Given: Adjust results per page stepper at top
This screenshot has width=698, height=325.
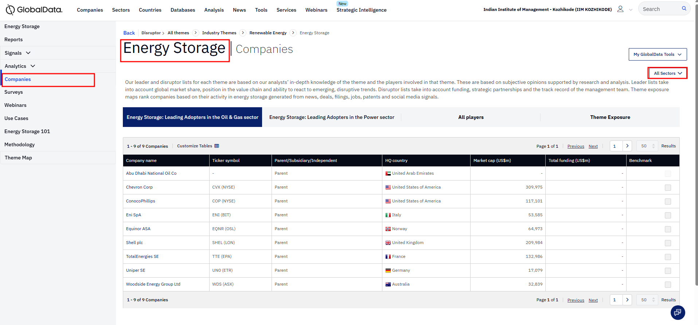Looking at the screenshot, I should pos(653,146).
